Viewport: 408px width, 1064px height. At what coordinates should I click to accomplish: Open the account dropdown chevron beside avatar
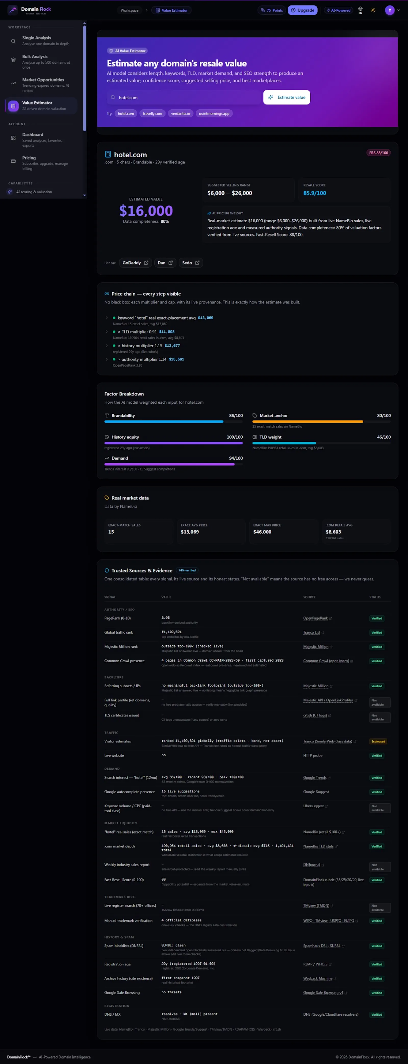[399, 10]
